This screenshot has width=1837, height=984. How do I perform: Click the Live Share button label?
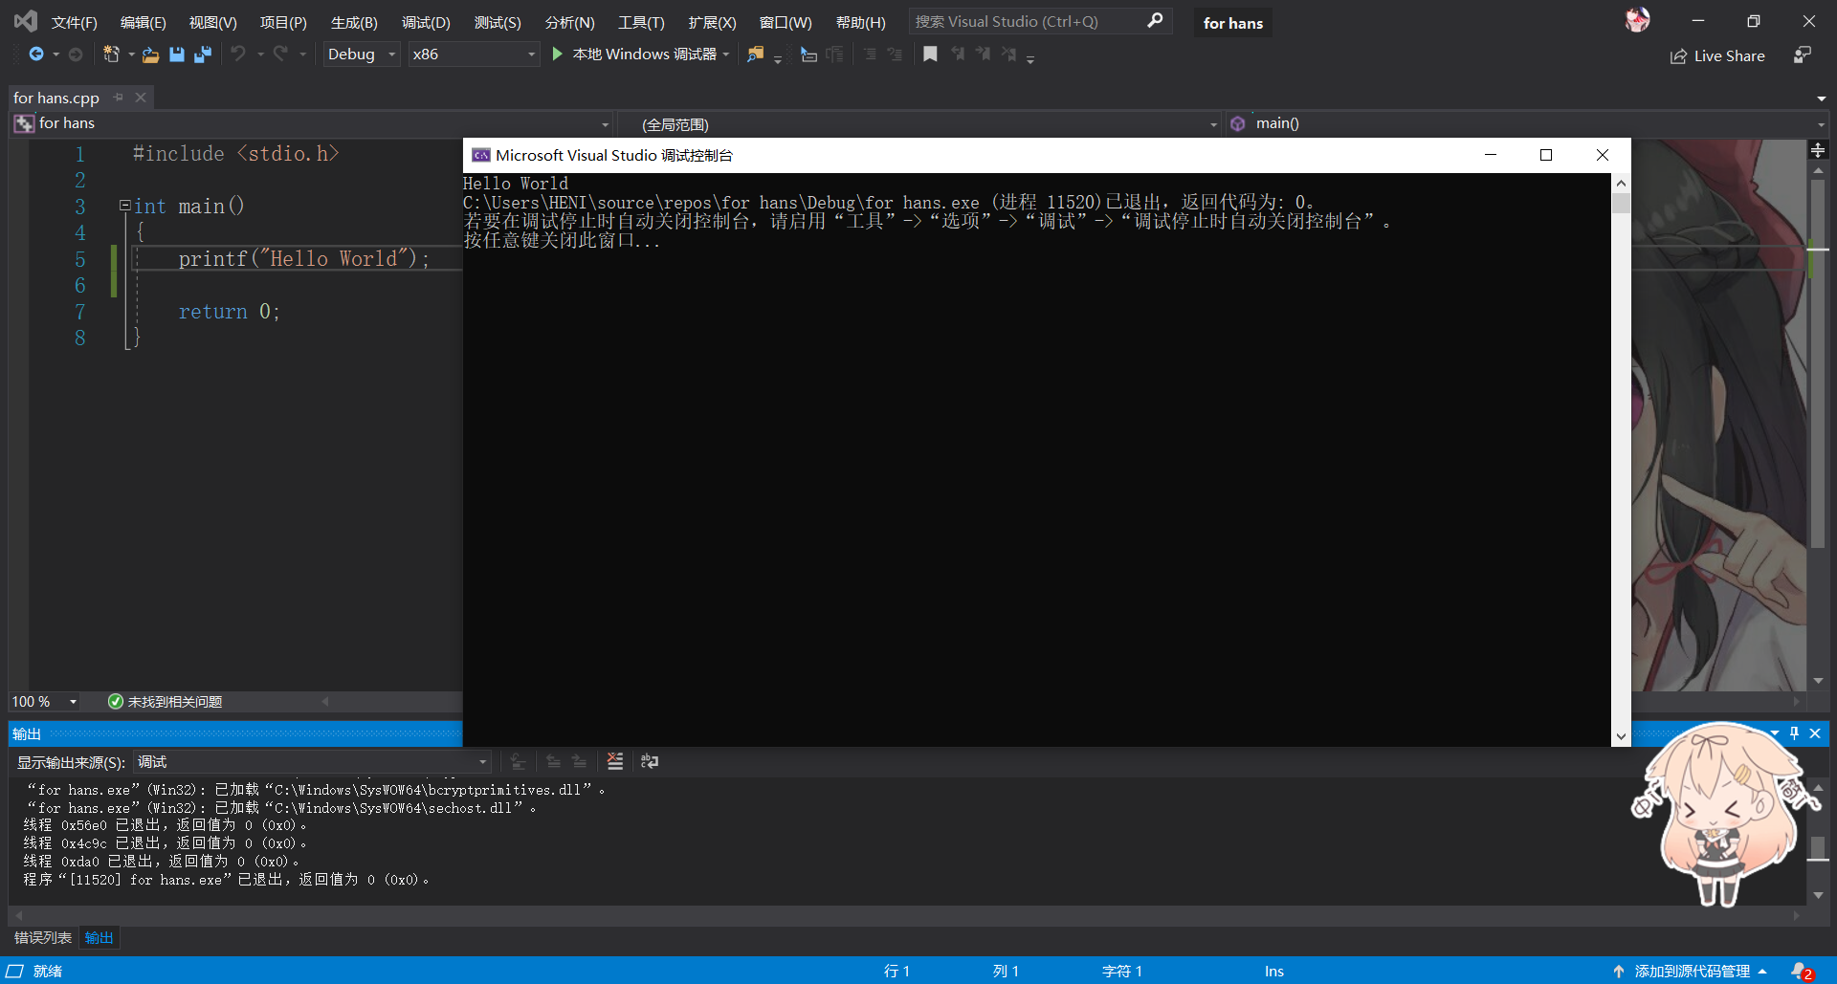click(1729, 56)
